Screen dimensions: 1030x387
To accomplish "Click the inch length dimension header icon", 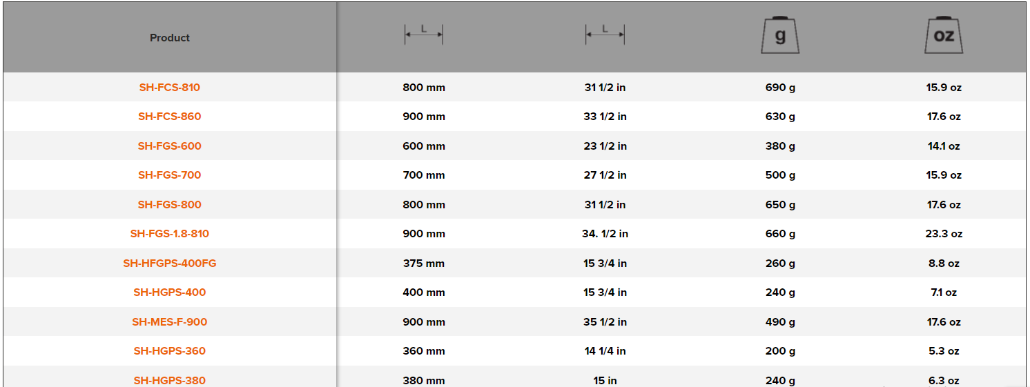I will tap(605, 34).
